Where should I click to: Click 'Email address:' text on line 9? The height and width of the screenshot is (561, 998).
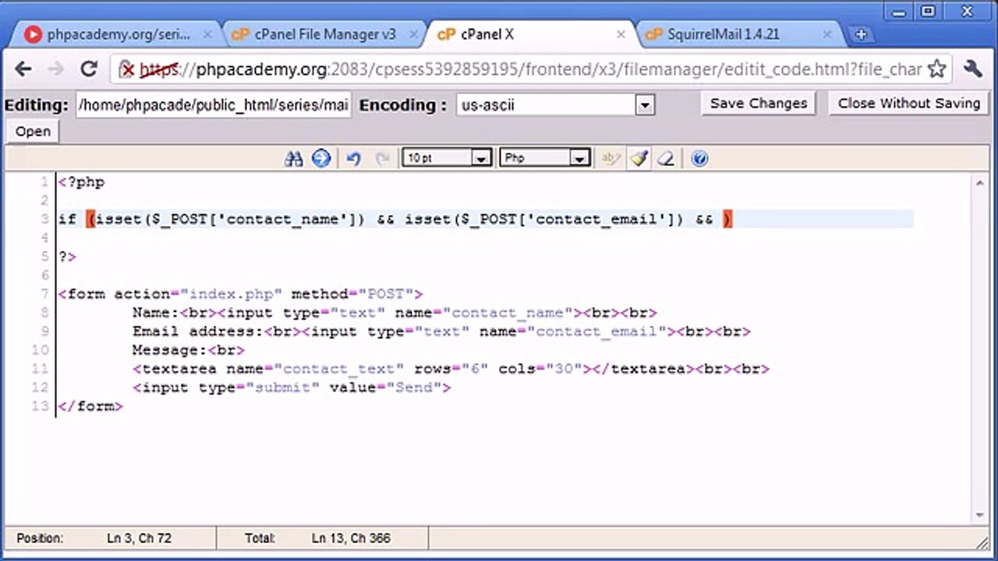pyautogui.click(x=197, y=331)
